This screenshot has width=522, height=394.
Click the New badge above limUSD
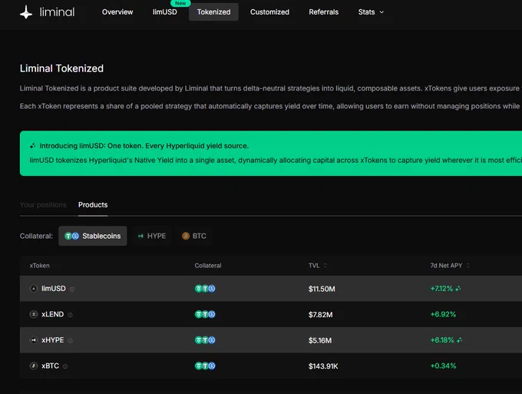[x=180, y=3]
